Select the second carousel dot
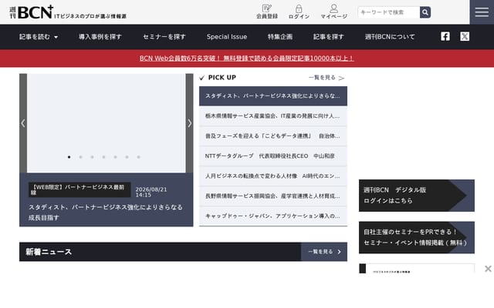Viewport: 494px width, 308px height. point(80,157)
